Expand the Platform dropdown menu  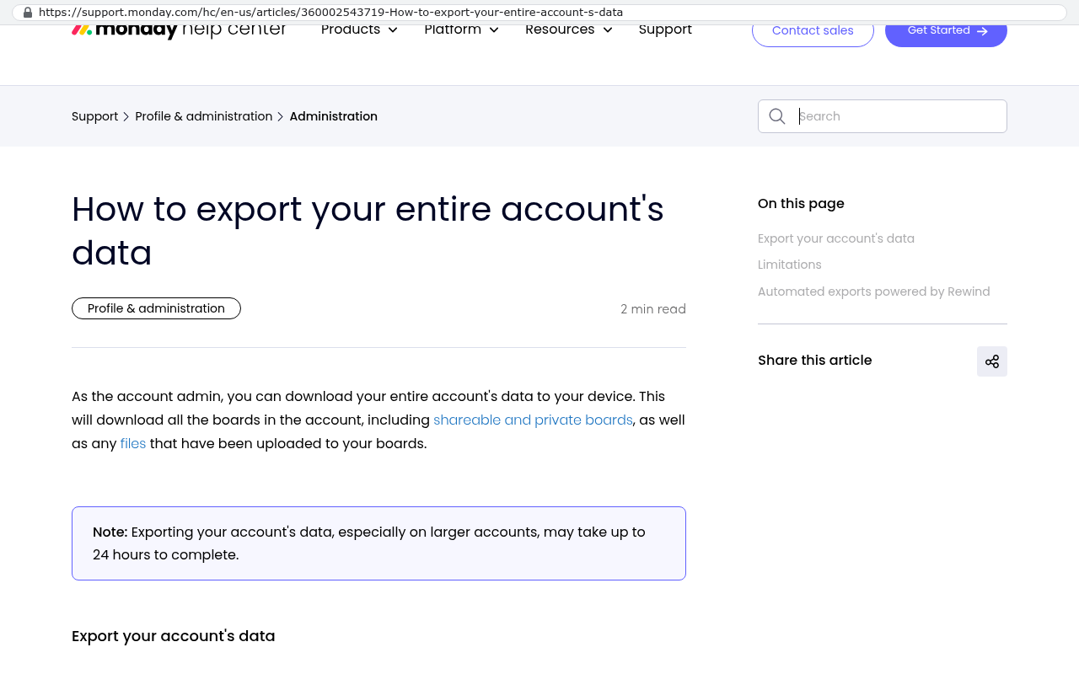[x=461, y=30]
